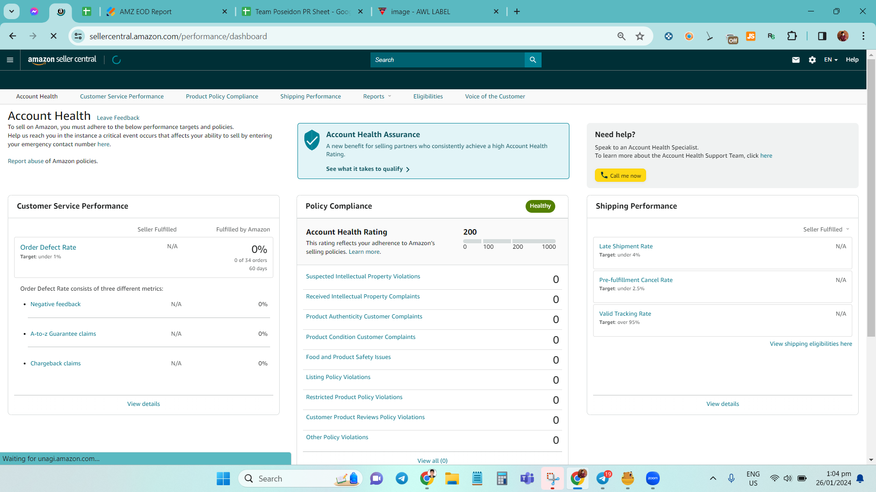The image size is (876, 492).
Task: Click the page vertical scrollbar
Action: (x=871, y=198)
